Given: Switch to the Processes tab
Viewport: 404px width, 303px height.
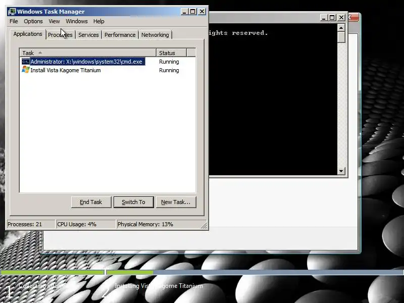Looking at the screenshot, I should click(x=60, y=35).
